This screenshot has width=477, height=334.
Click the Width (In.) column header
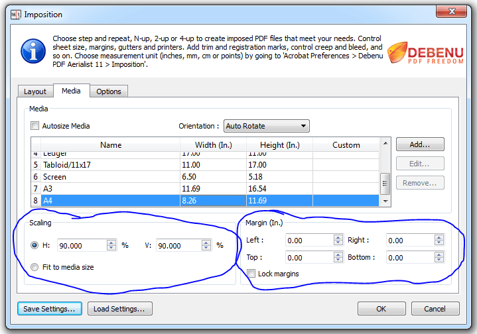pyautogui.click(x=213, y=145)
